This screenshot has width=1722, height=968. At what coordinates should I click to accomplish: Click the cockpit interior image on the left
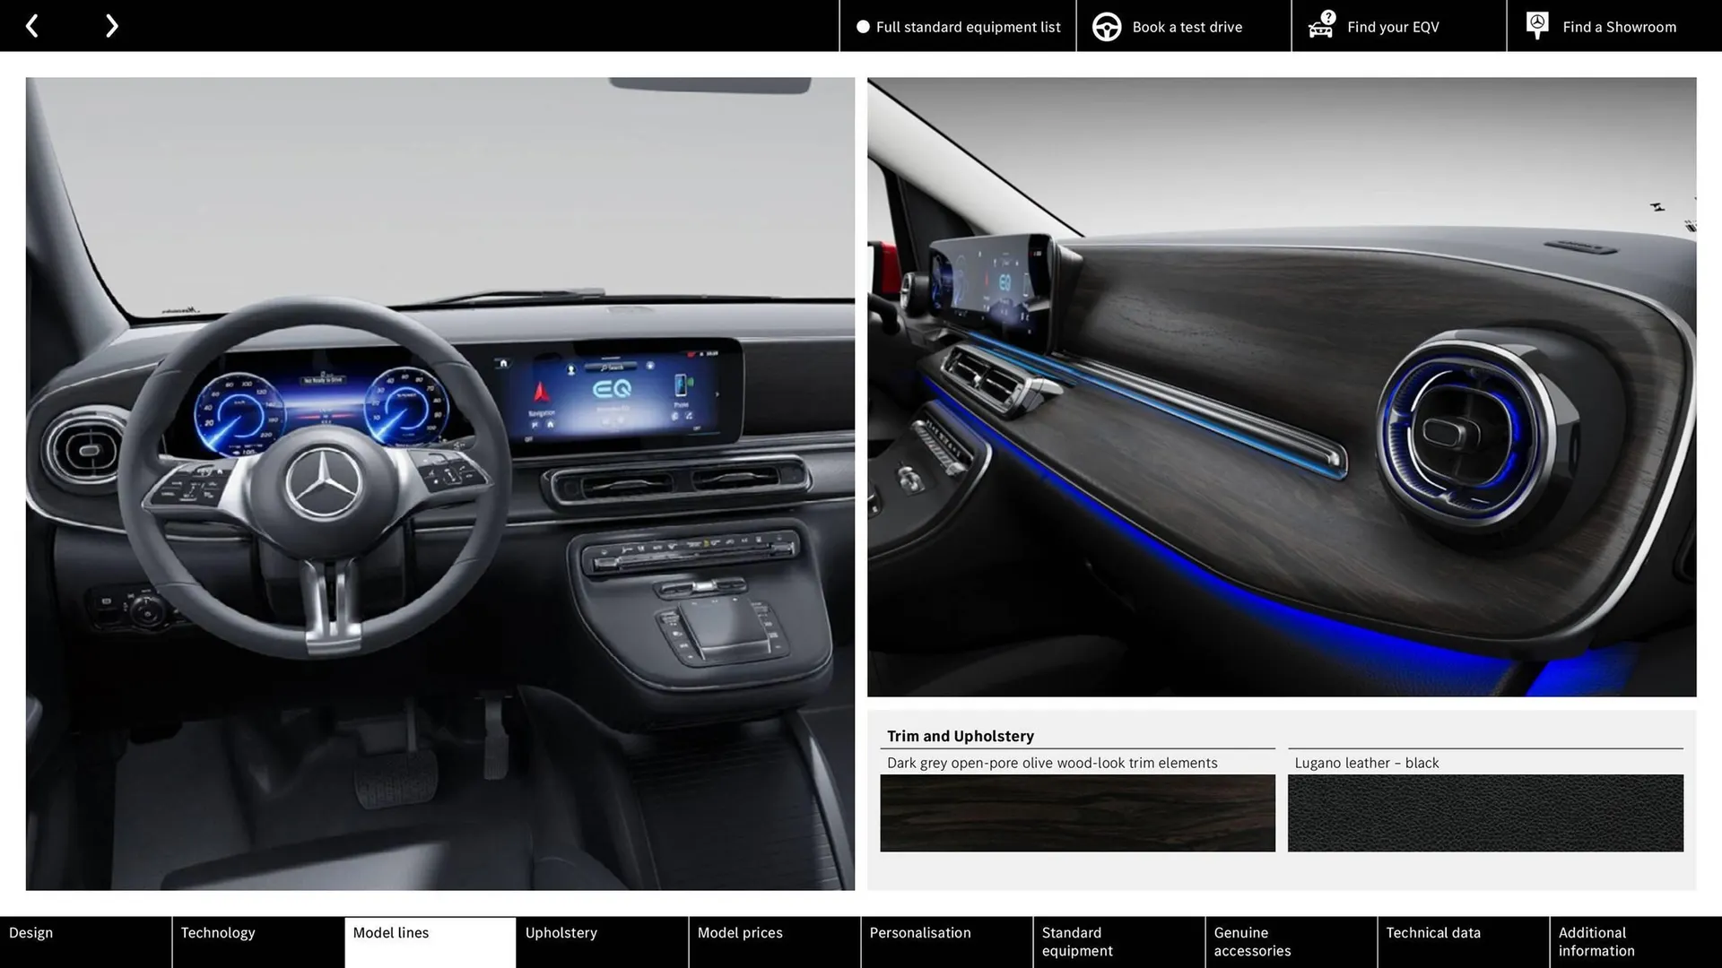click(x=439, y=484)
